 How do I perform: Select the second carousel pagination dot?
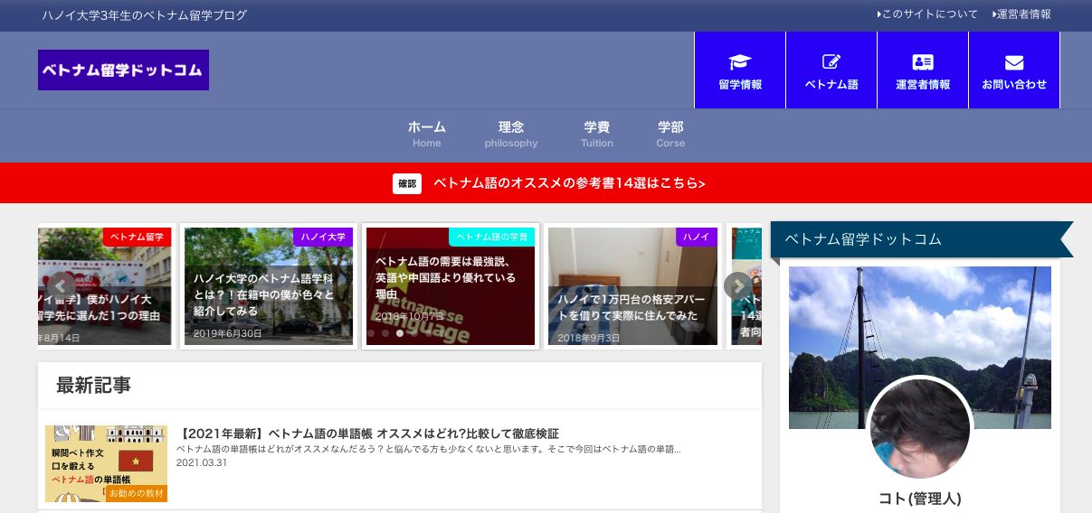(x=385, y=333)
